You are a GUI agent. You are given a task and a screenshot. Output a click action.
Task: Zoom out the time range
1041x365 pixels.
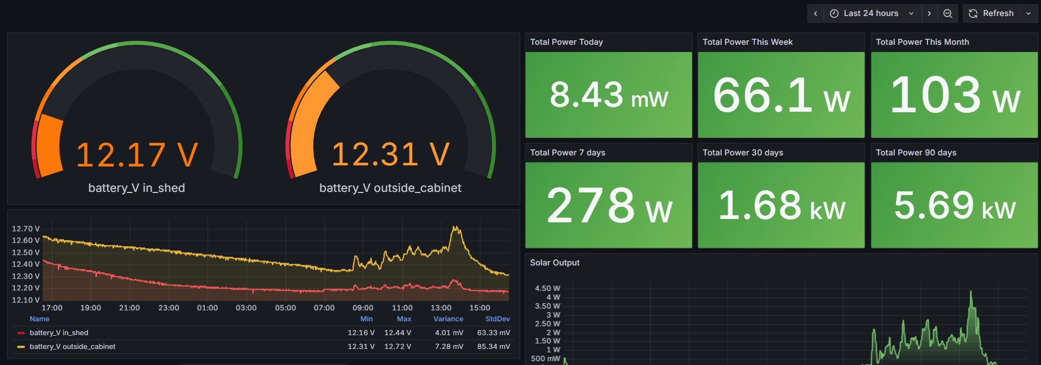pos(947,13)
